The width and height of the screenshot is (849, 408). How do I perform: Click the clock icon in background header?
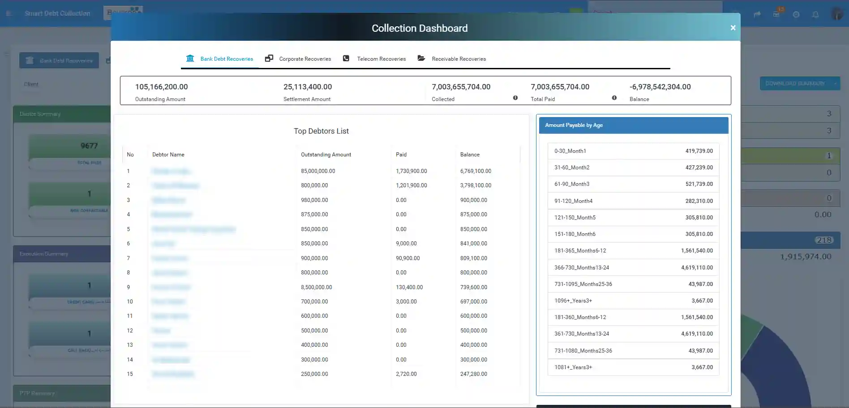[x=796, y=14]
